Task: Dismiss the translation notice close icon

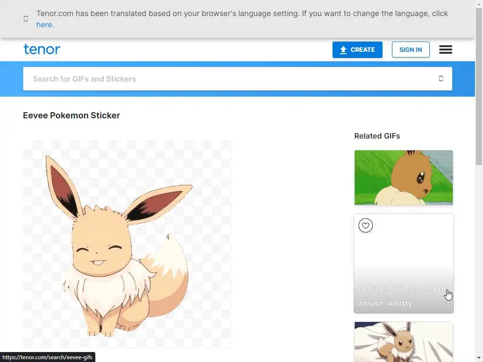Action: click(x=26, y=19)
